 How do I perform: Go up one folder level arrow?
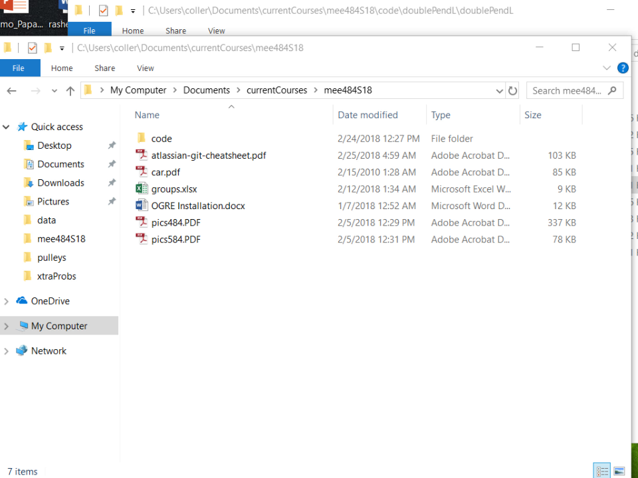[x=70, y=91]
